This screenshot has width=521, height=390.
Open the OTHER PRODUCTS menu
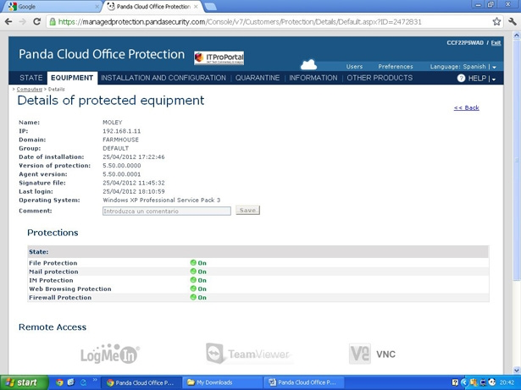[380, 78]
